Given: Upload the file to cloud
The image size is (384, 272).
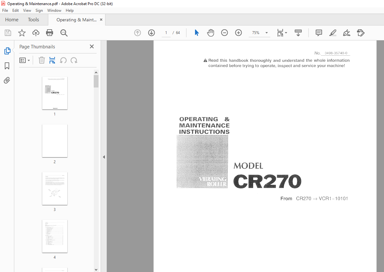Looking at the screenshot, I should [x=36, y=33].
